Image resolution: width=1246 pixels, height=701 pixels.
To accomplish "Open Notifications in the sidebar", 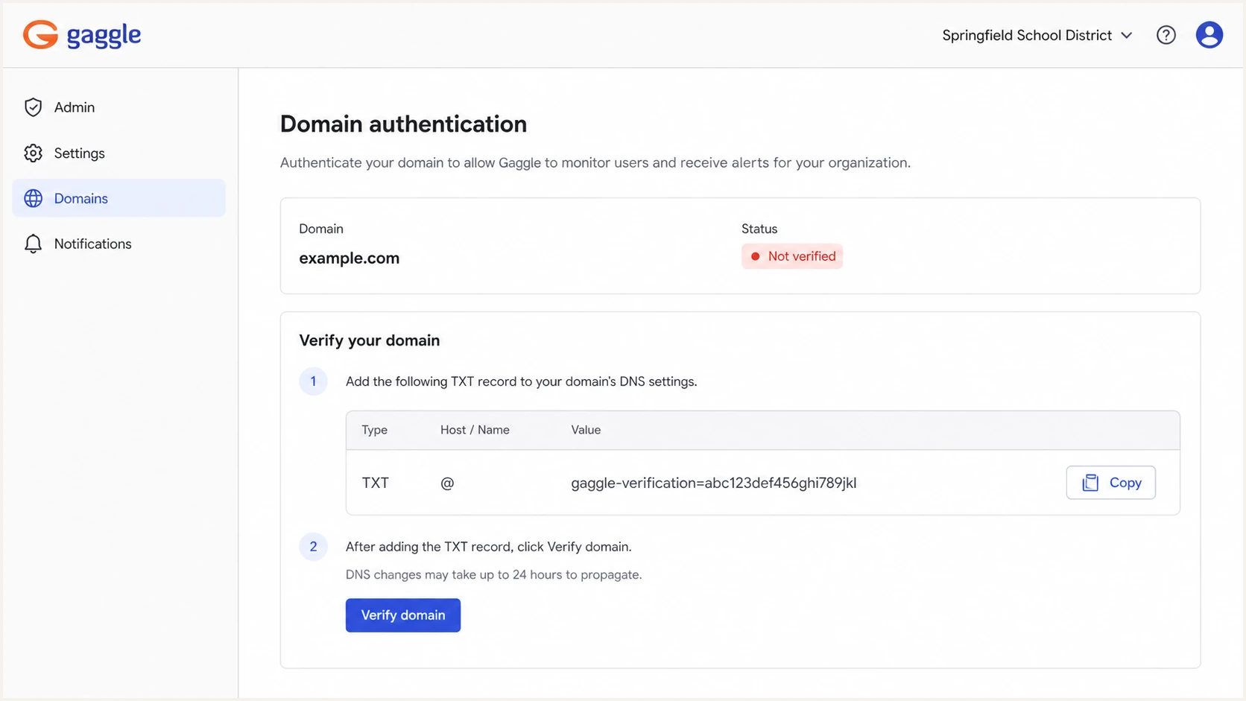I will coord(119,244).
